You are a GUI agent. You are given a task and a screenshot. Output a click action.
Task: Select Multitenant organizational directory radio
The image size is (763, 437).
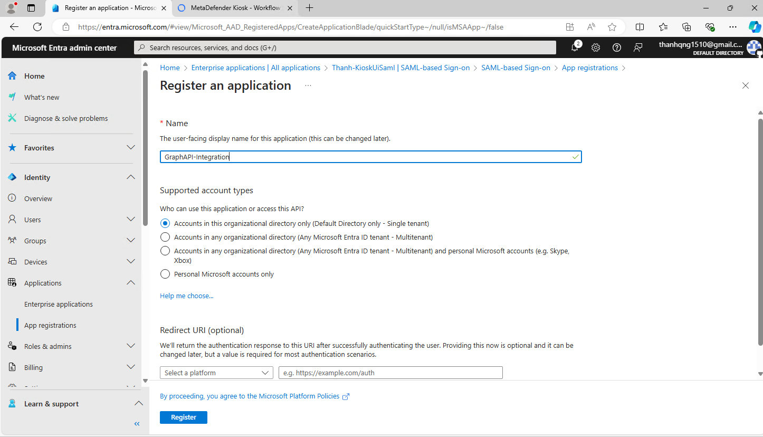[x=165, y=237]
